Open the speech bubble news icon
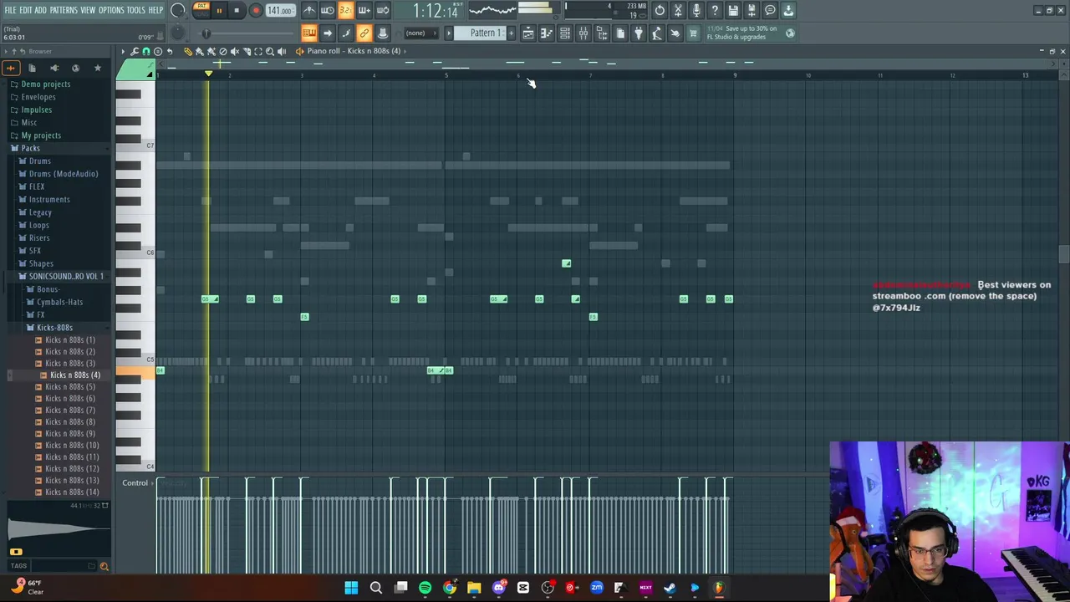This screenshot has height=602, width=1070. (770, 11)
